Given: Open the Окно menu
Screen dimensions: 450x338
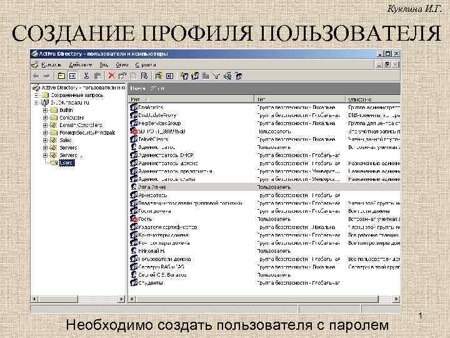Looking at the screenshot, I should tap(122, 65).
